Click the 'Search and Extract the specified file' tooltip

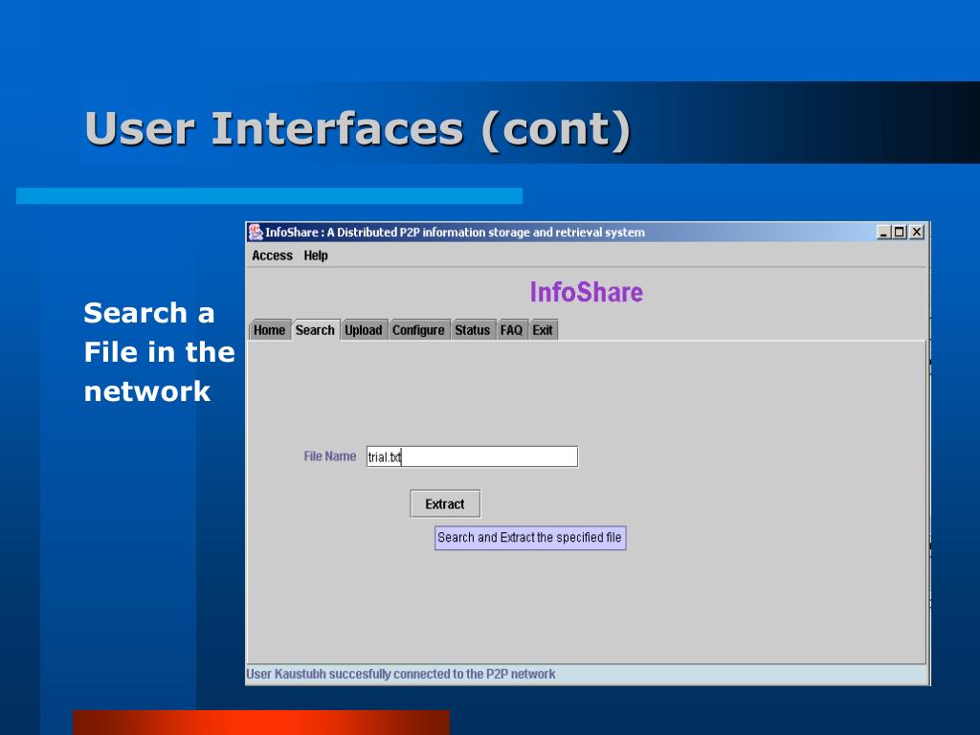(x=530, y=538)
